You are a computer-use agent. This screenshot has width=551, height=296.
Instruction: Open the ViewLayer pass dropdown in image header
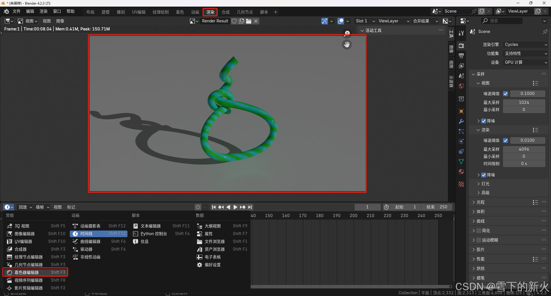point(393,21)
